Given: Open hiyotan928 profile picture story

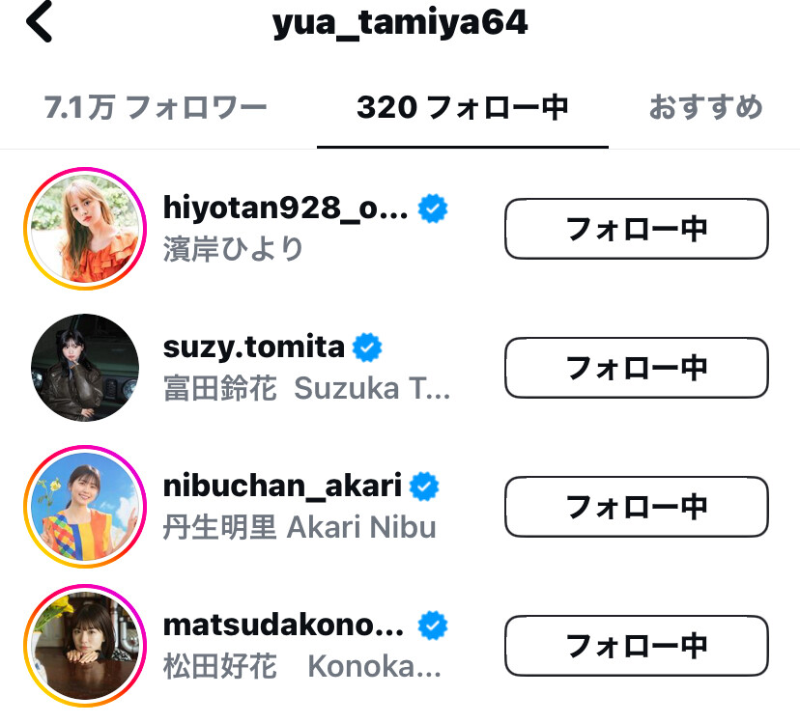Looking at the screenshot, I should pos(85,229).
